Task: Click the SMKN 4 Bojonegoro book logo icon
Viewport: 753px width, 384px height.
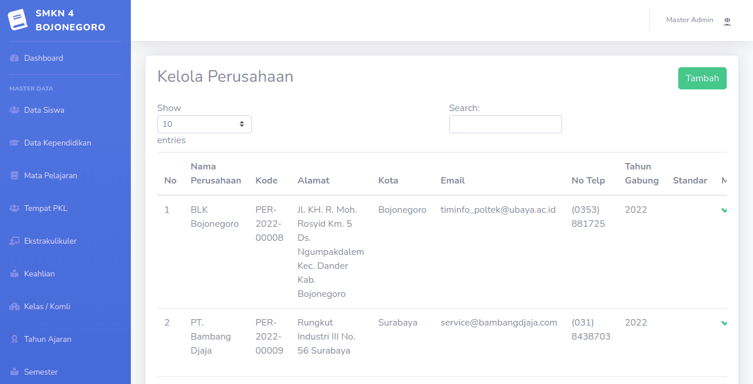Action: pyautogui.click(x=18, y=20)
